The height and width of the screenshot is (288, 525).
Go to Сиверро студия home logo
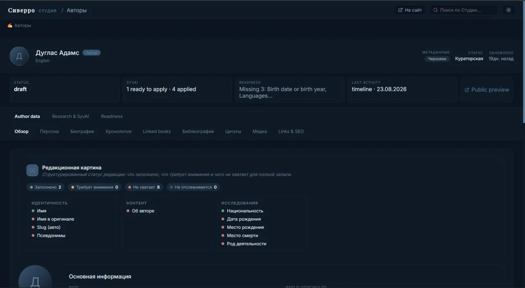(32, 10)
